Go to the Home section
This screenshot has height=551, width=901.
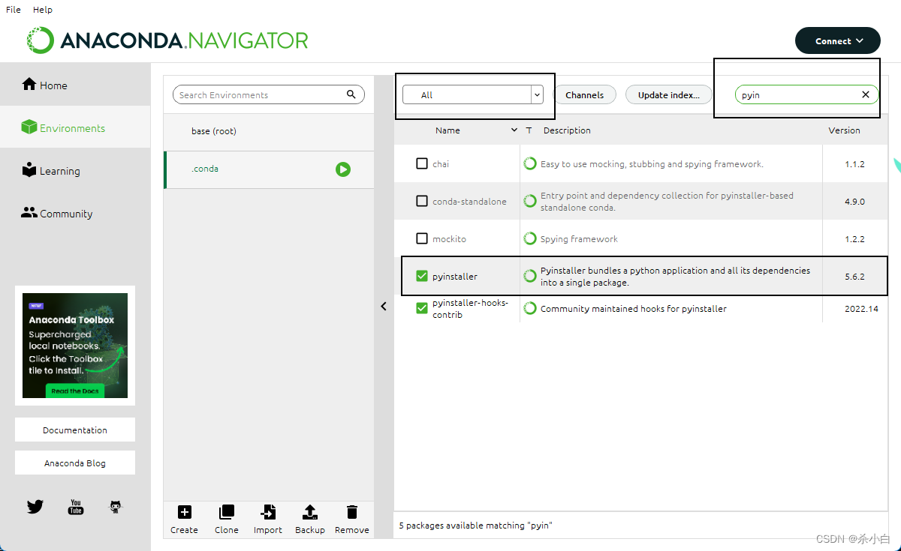(75, 85)
